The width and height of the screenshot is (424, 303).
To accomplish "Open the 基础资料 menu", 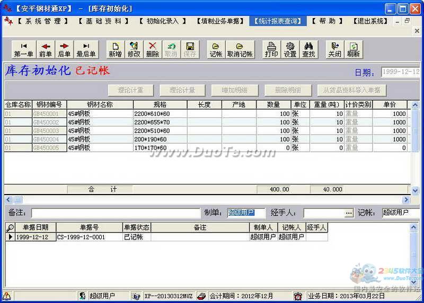I will click(103, 21).
